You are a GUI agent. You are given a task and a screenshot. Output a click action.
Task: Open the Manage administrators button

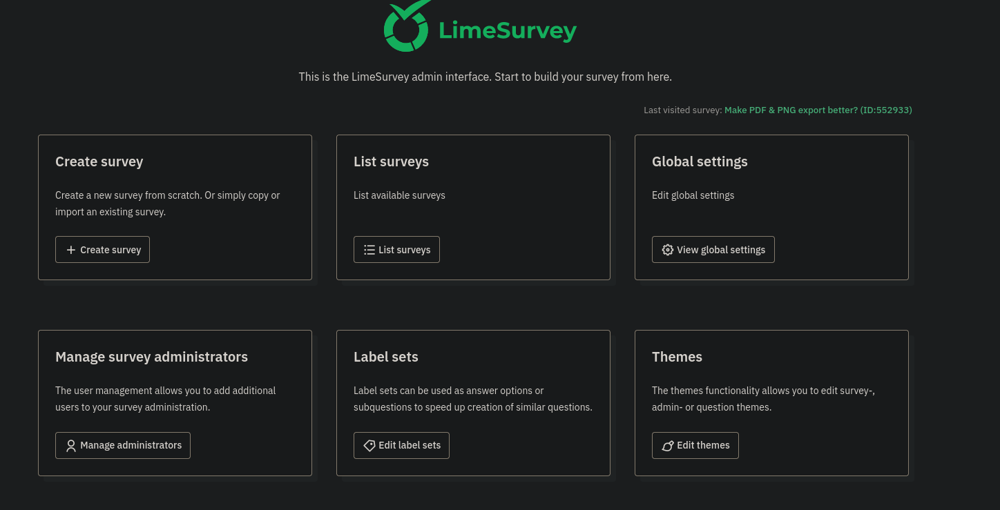tap(123, 446)
